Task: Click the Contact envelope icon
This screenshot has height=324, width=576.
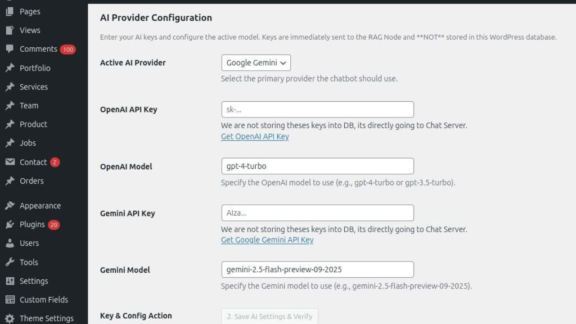Action: pyautogui.click(x=10, y=162)
